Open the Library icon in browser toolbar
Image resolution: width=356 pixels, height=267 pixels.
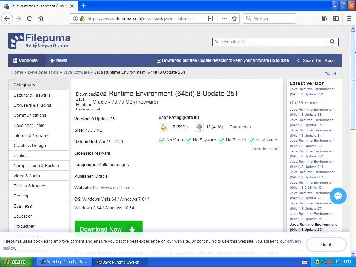pyautogui.click(x=325, y=18)
